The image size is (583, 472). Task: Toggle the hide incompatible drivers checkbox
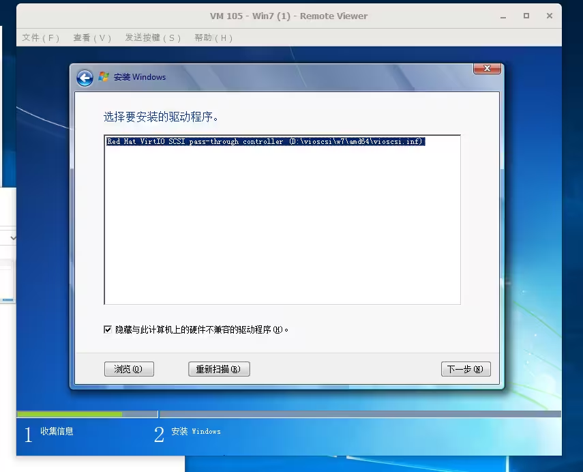click(108, 329)
